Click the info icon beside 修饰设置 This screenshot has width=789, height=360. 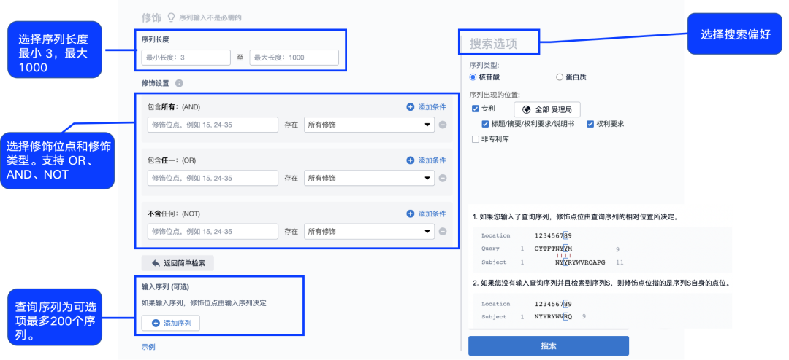point(179,84)
